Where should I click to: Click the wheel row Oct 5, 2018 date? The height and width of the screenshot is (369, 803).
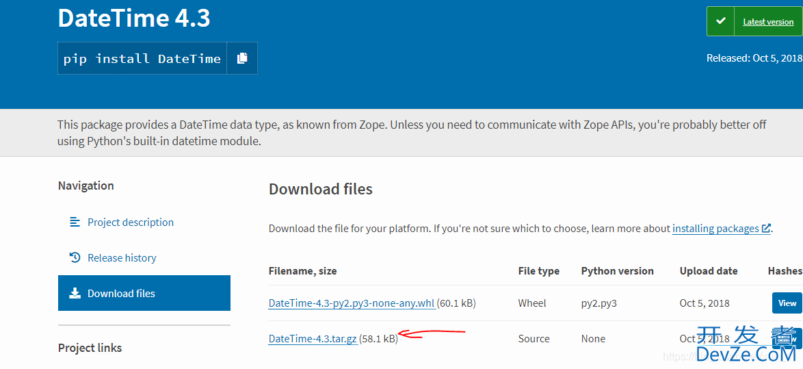704,303
